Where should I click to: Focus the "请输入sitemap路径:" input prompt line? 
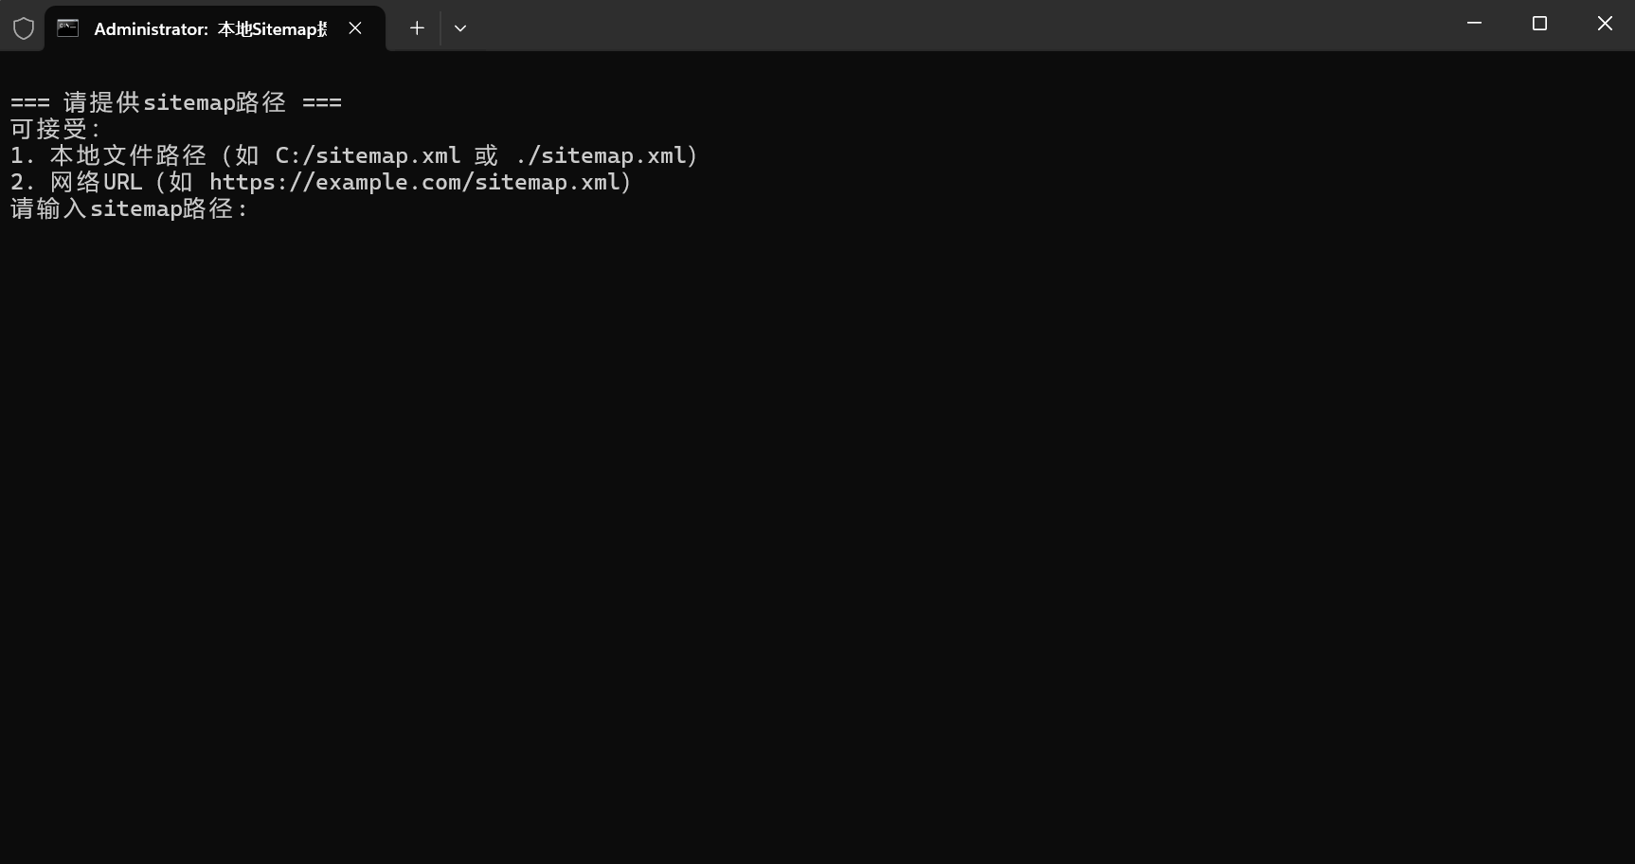(129, 208)
